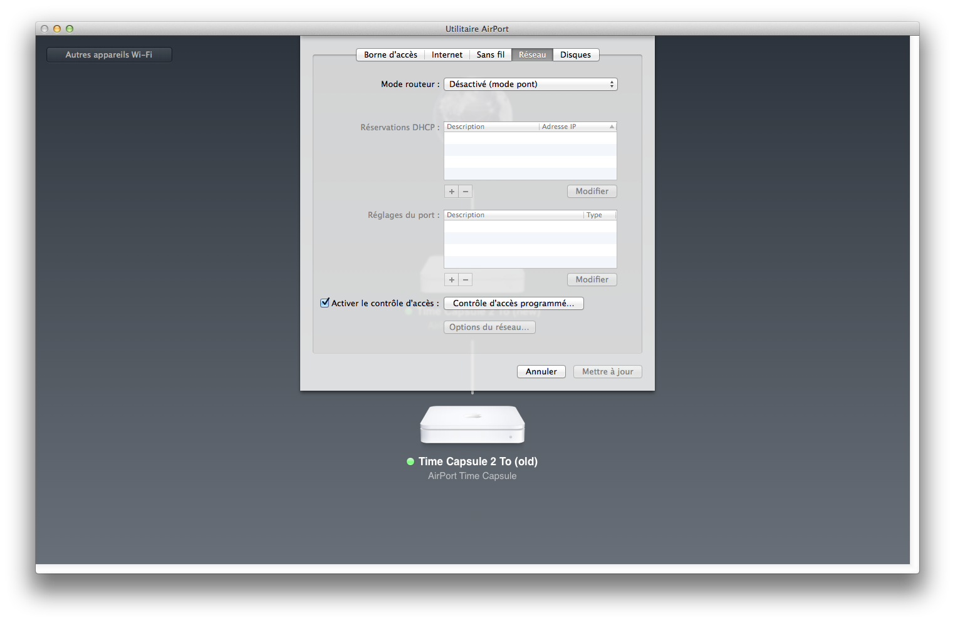The image size is (955, 623).
Task: Open the Mode routeur dropdown
Action: pos(531,84)
